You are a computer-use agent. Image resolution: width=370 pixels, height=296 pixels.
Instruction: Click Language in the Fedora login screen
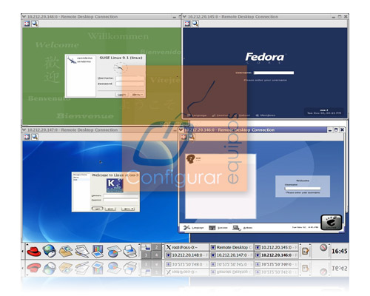197,115
